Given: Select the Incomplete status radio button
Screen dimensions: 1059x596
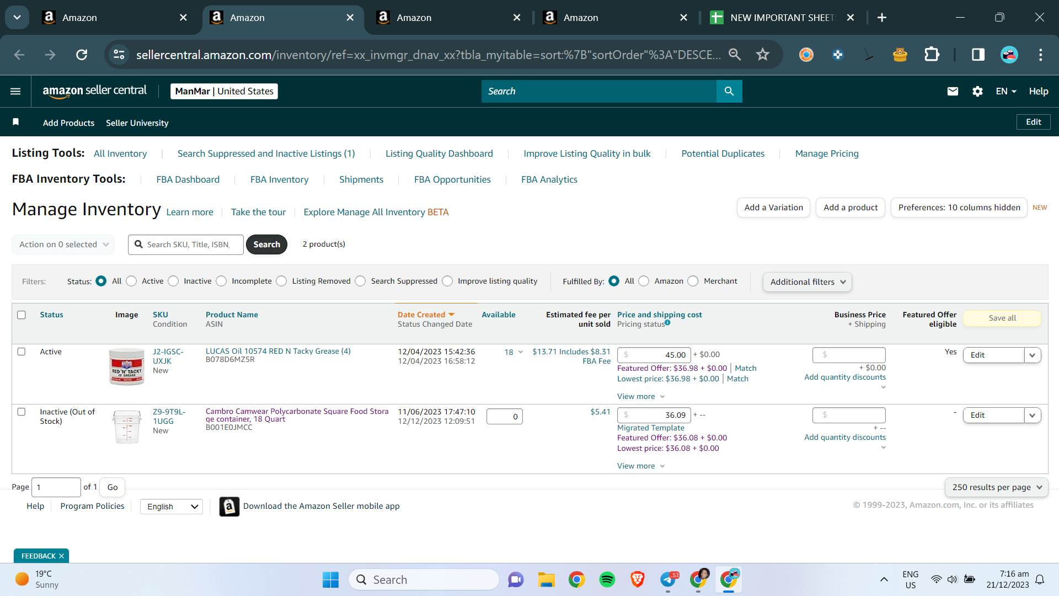Looking at the screenshot, I should 221,281.
